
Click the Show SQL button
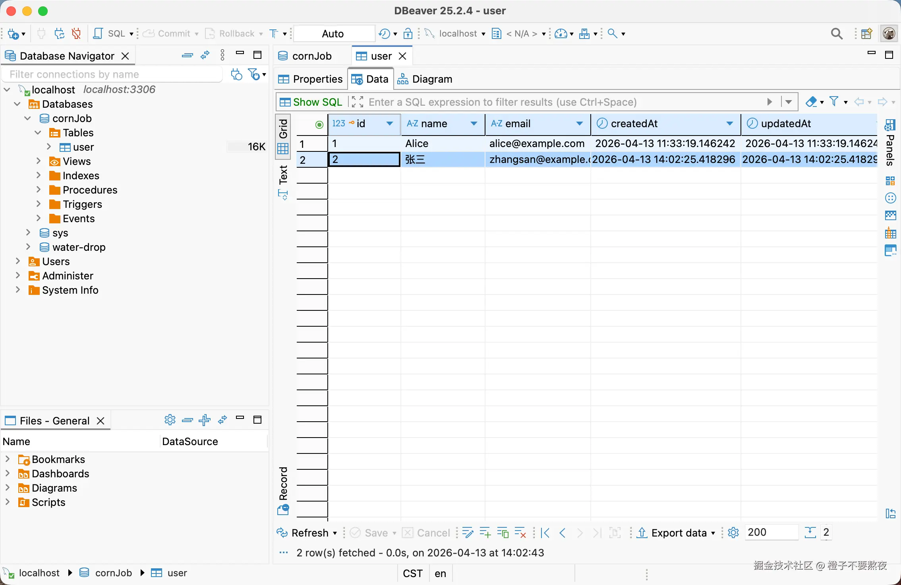[311, 102]
